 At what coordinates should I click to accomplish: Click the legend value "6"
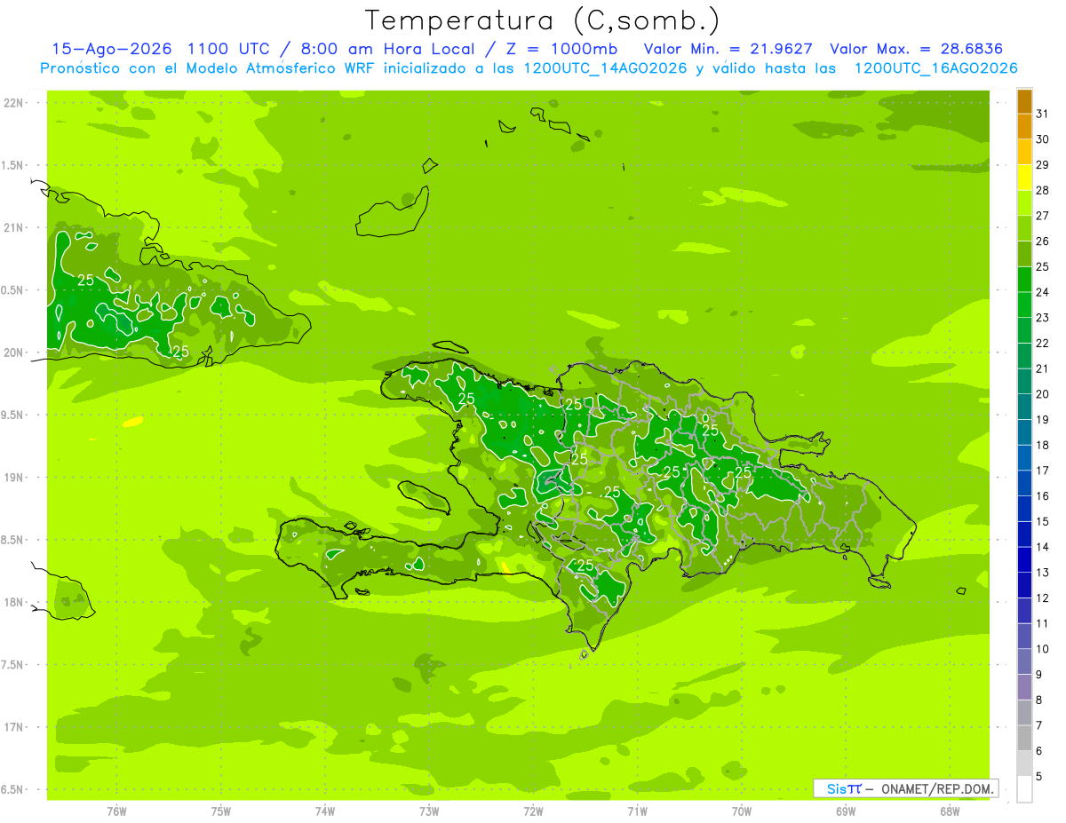[x=1038, y=751]
